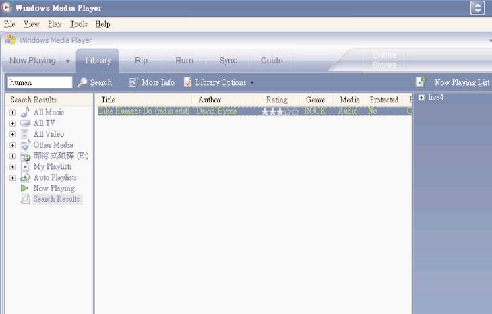Click the Other Media icon
492x314 pixels.
(x=25, y=145)
